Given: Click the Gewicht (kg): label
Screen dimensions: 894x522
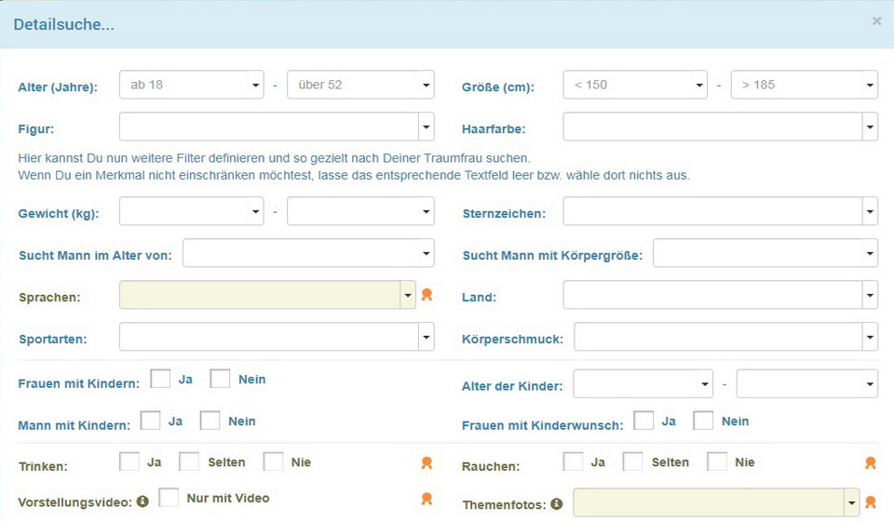Looking at the screenshot, I should 59,214.
